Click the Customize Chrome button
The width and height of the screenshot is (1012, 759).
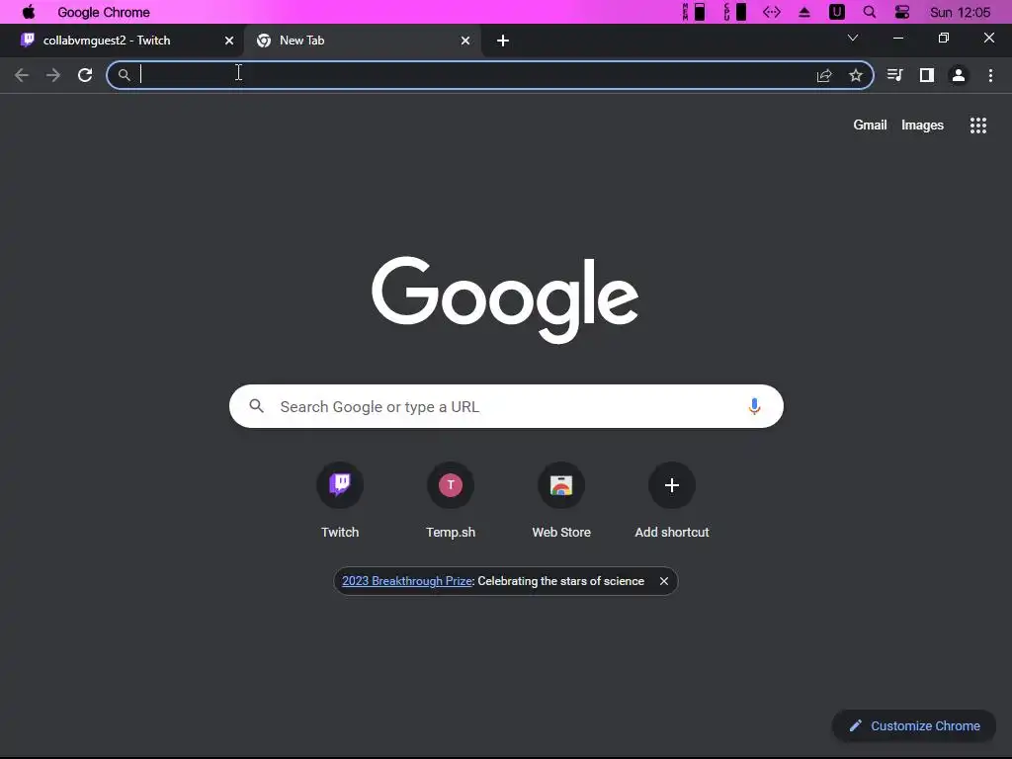[914, 726]
